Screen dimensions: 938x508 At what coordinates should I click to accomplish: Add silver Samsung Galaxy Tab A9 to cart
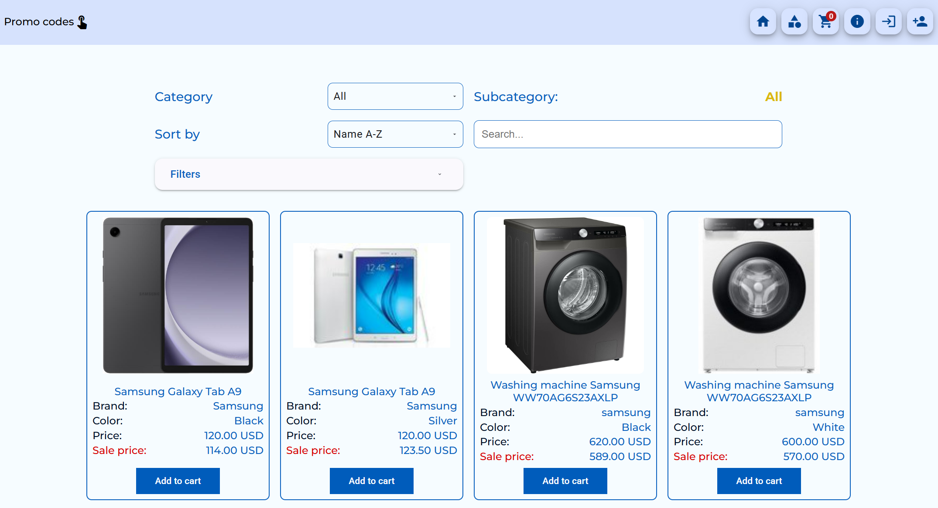click(x=372, y=481)
